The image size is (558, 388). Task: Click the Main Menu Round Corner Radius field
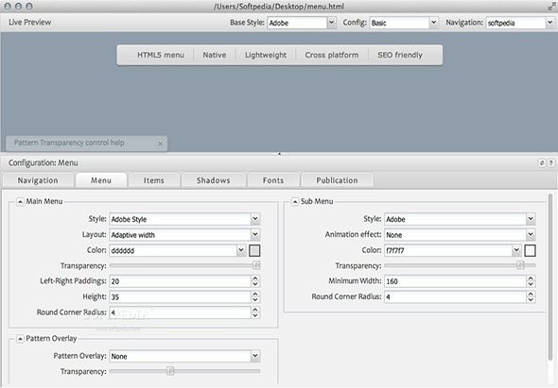click(180, 312)
